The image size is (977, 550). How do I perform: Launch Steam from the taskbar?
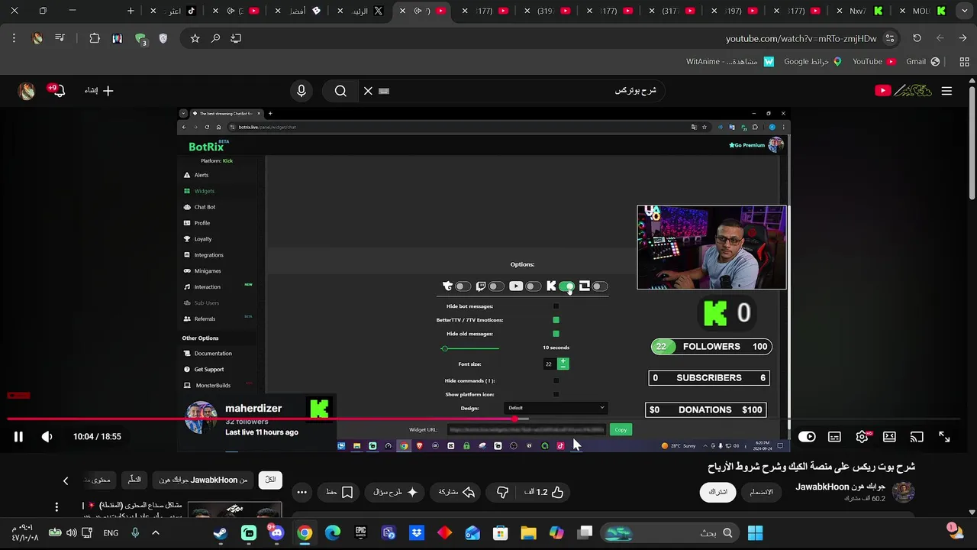tap(220, 533)
